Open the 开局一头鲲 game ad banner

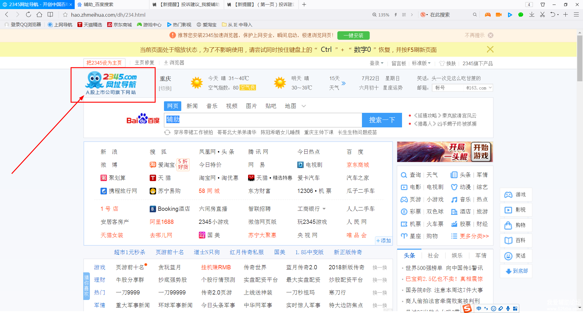(445, 152)
